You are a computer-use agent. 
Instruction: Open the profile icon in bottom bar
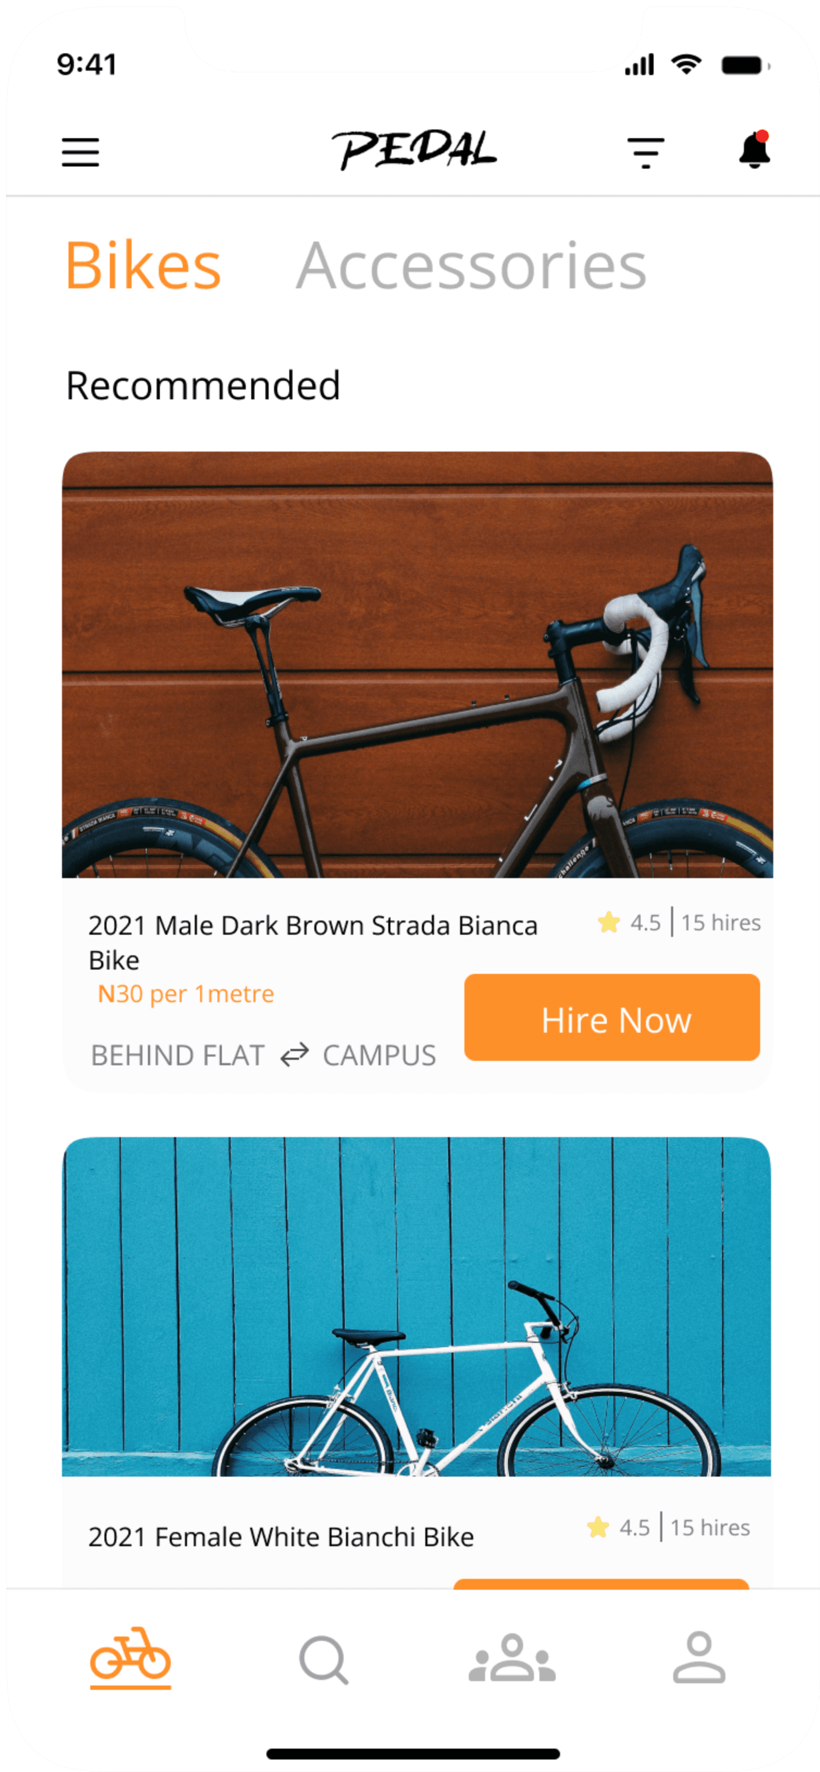[698, 1658]
